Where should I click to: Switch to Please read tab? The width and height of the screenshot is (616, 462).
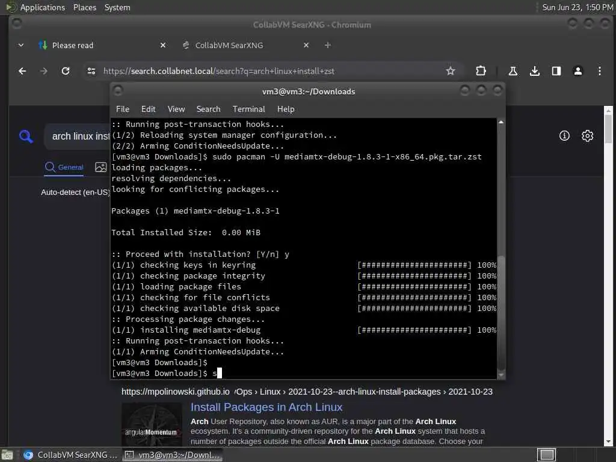100,45
